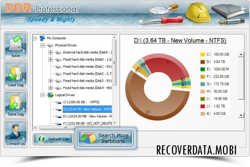Click the tree panel horizontal scrollbar thumb

click(x=66, y=128)
